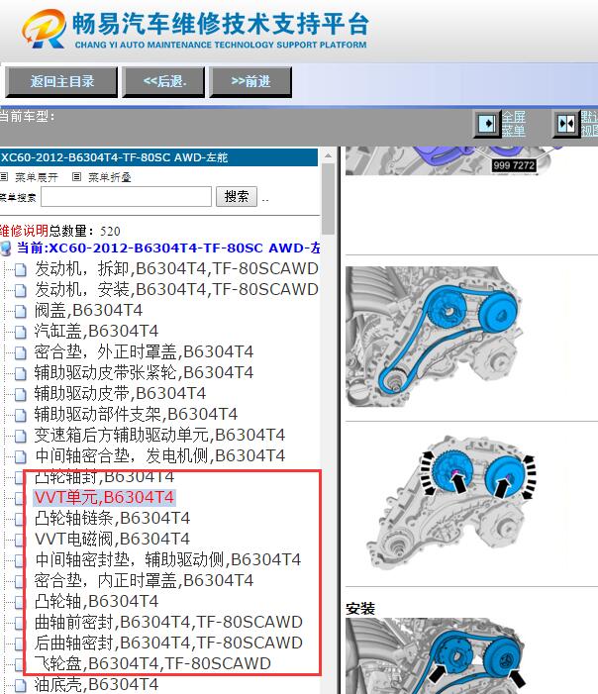Image resolution: width=598 pixels, height=694 pixels.
Task: Click the page icon beside 变速箱后方辅助驱动单元
Action: point(21,436)
